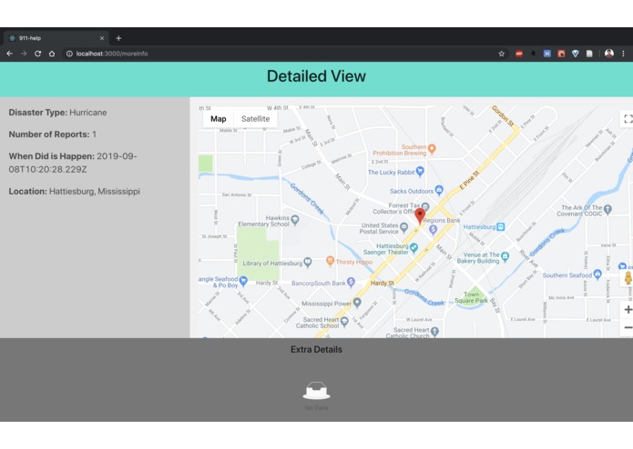633x449 pixels.
Task: Click the When Did is Happen timestamp
Action: (73, 163)
